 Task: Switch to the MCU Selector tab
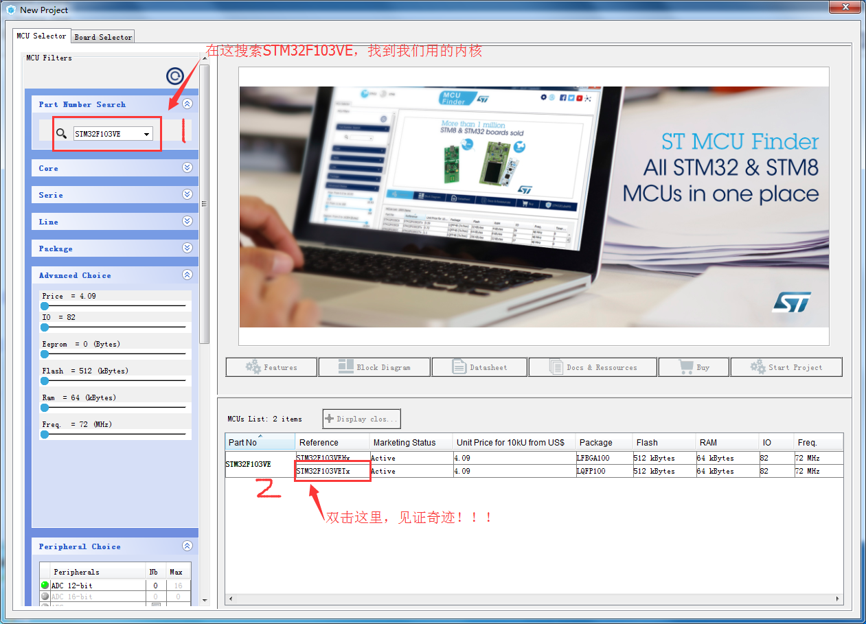(x=41, y=36)
